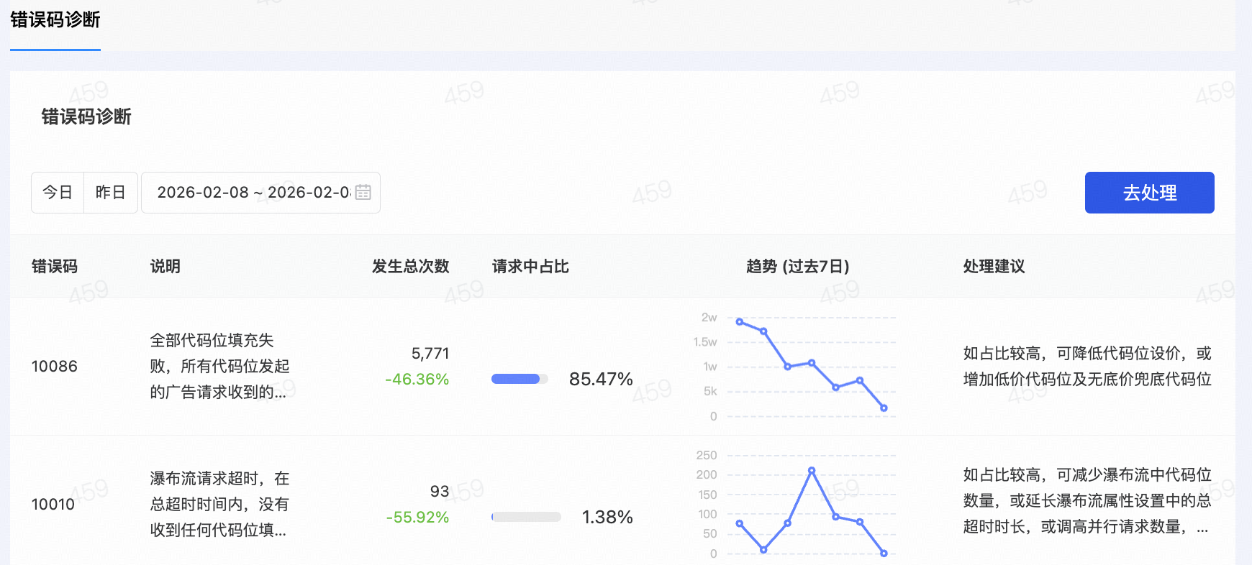Click the 错误码 column header

[x=55, y=267]
